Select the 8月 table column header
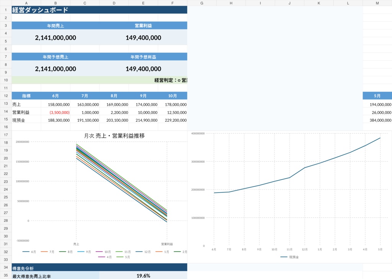392x279 pixels. pyautogui.click(x=114, y=96)
